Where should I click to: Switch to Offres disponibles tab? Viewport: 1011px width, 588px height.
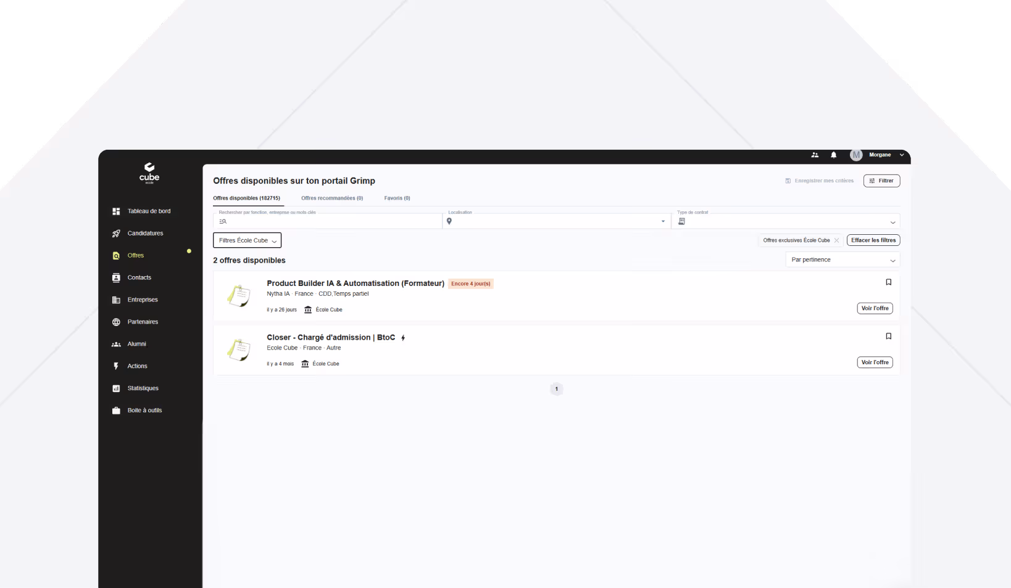pyautogui.click(x=246, y=198)
